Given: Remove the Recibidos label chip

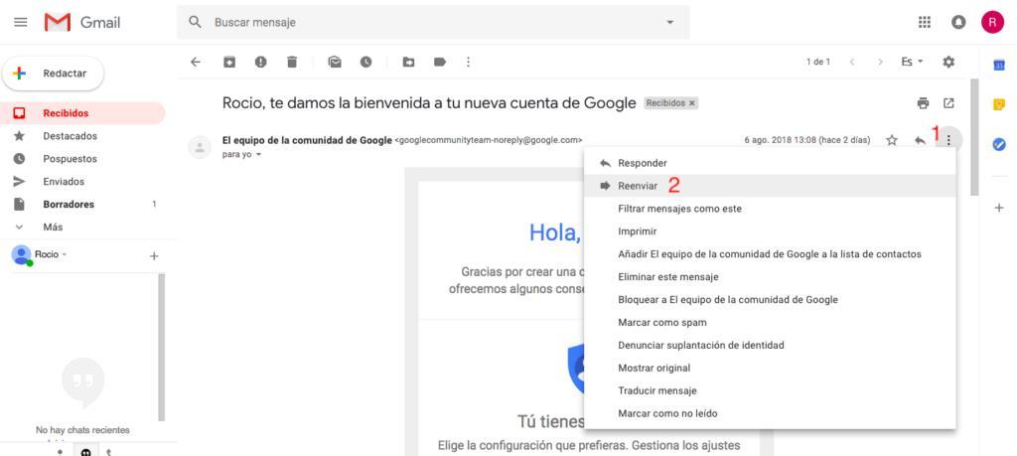Looking at the screenshot, I should point(691,103).
